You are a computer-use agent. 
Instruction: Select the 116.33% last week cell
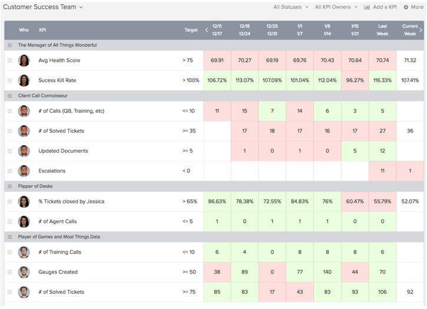click(x=382, y=80)
